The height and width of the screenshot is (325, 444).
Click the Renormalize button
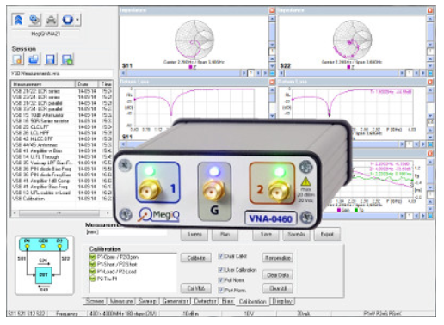[278, 258]
